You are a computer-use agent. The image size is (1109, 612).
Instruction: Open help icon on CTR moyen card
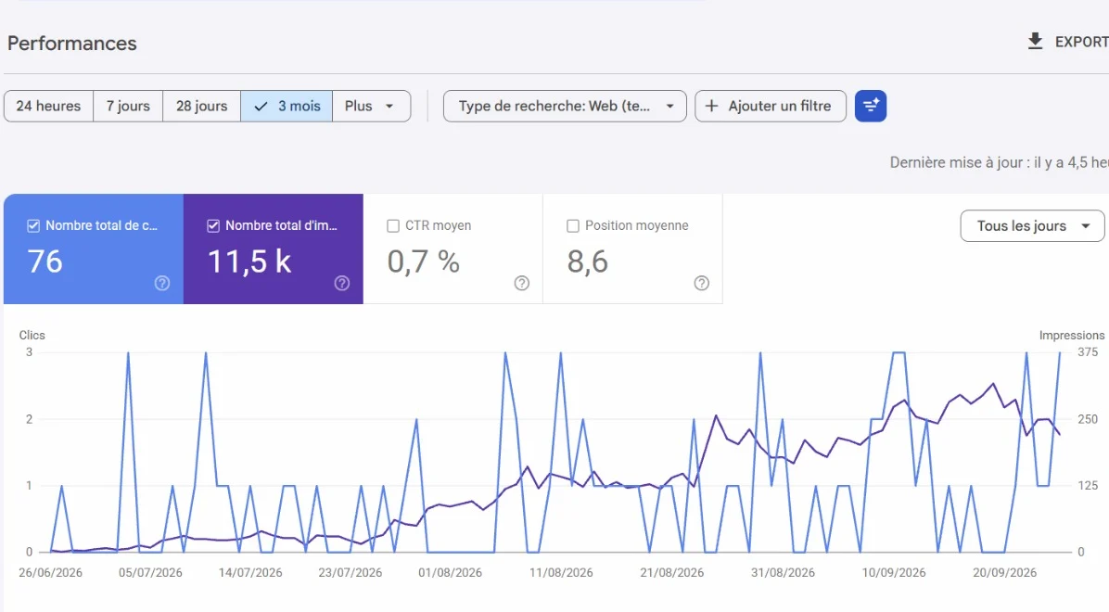click(x=521, y=283)
